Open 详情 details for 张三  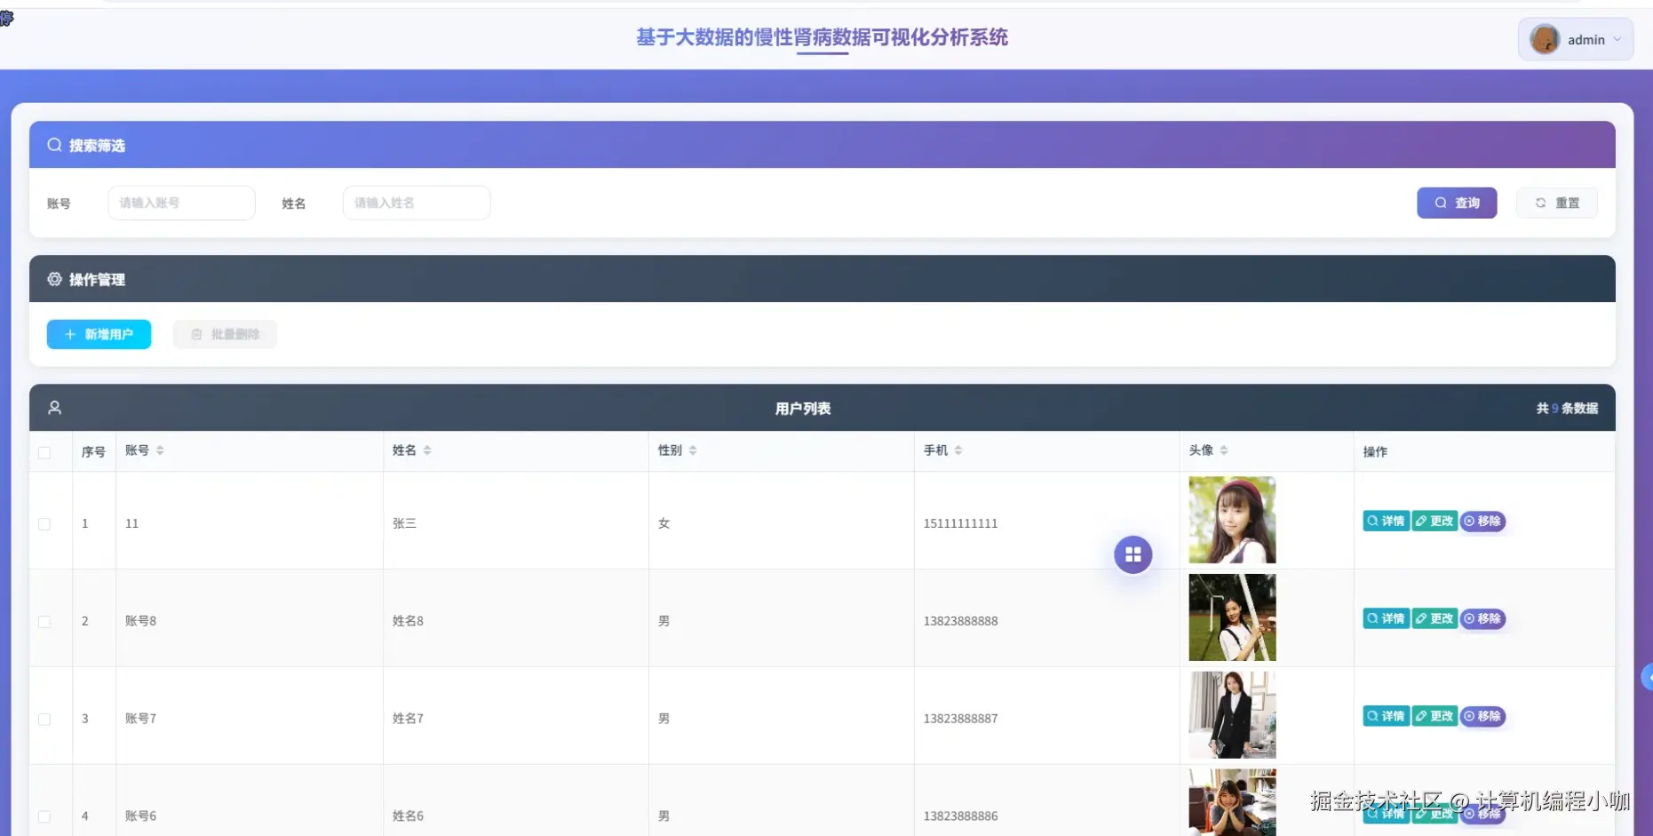coord(1387,522)
